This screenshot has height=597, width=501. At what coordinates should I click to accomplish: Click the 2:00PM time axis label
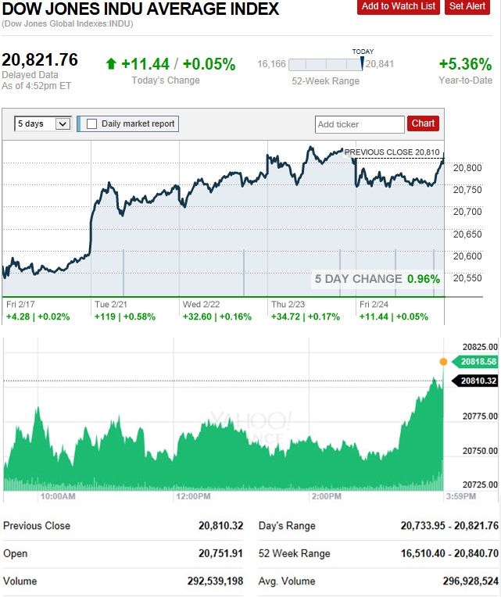(326, 496)
